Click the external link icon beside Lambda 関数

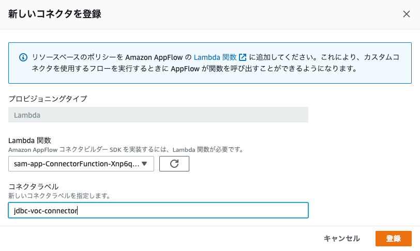242,57
